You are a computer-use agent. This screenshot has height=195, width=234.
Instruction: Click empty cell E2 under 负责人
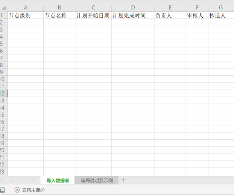(x=170, y=22)
